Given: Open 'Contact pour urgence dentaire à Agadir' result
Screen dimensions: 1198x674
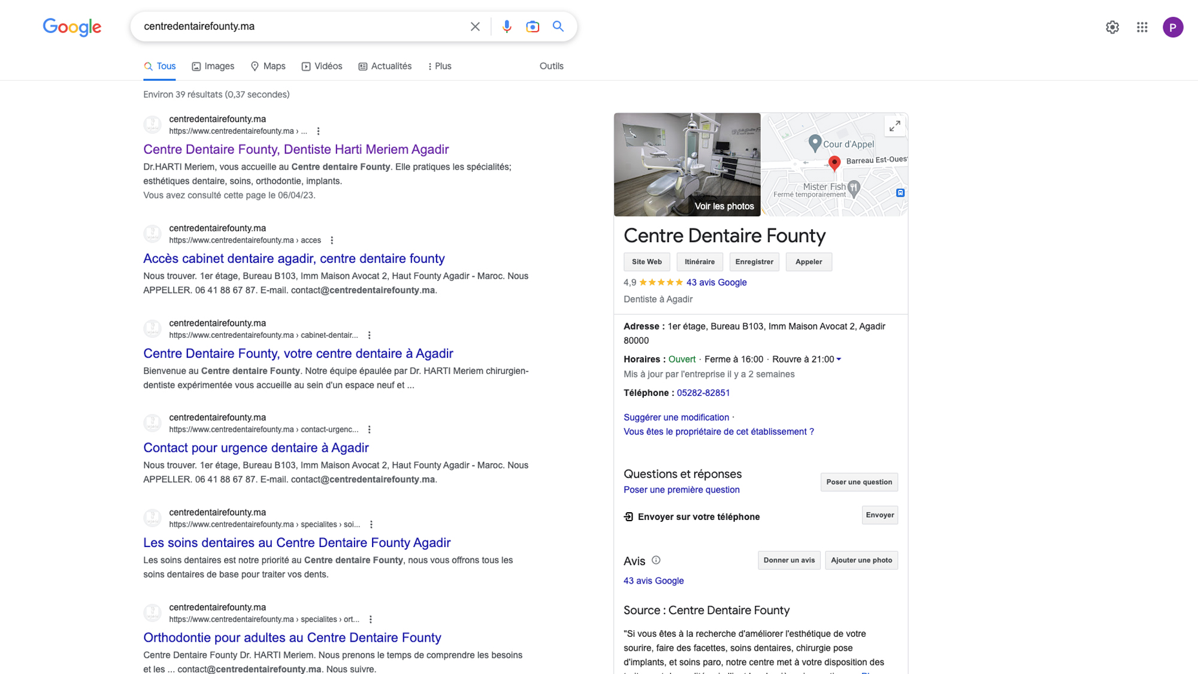Looking at the screenshot, I should 256,448.
